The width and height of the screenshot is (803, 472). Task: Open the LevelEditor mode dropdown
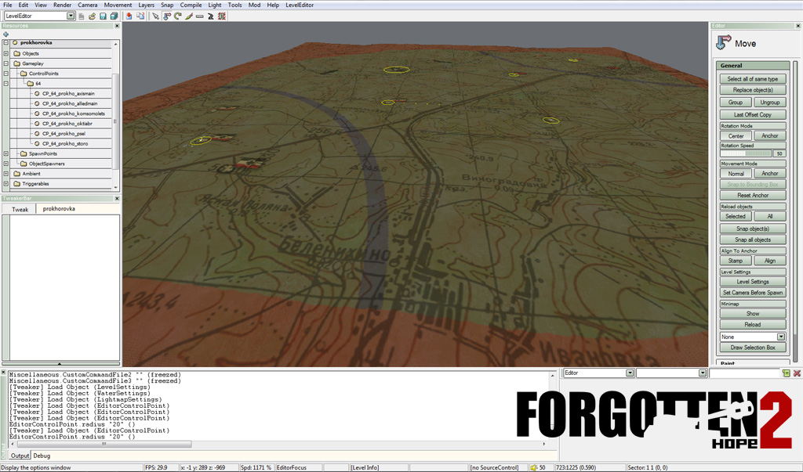[71, 16]
